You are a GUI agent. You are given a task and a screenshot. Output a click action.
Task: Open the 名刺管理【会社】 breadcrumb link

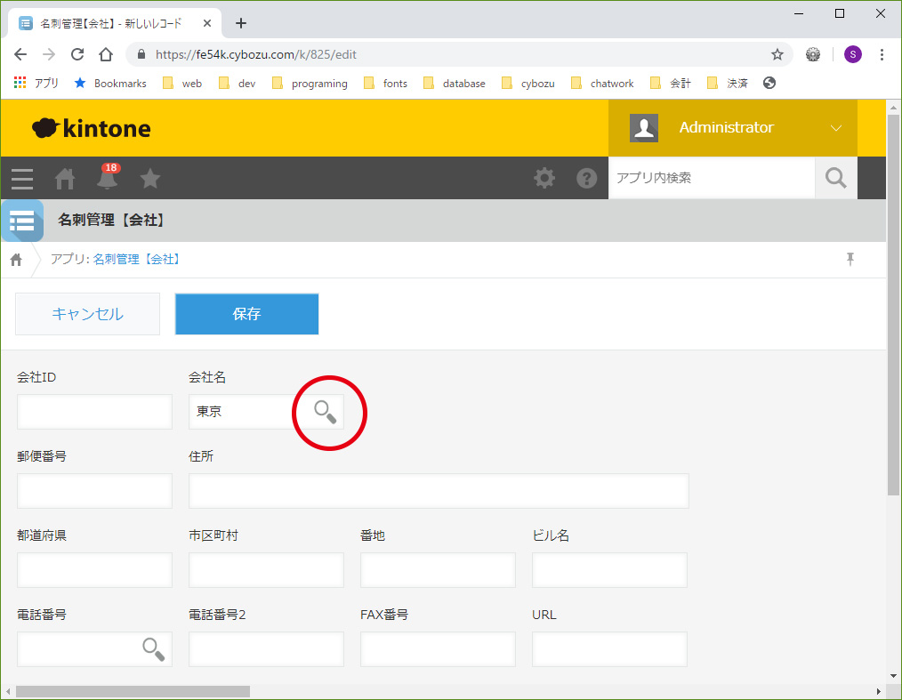(138, 260)
